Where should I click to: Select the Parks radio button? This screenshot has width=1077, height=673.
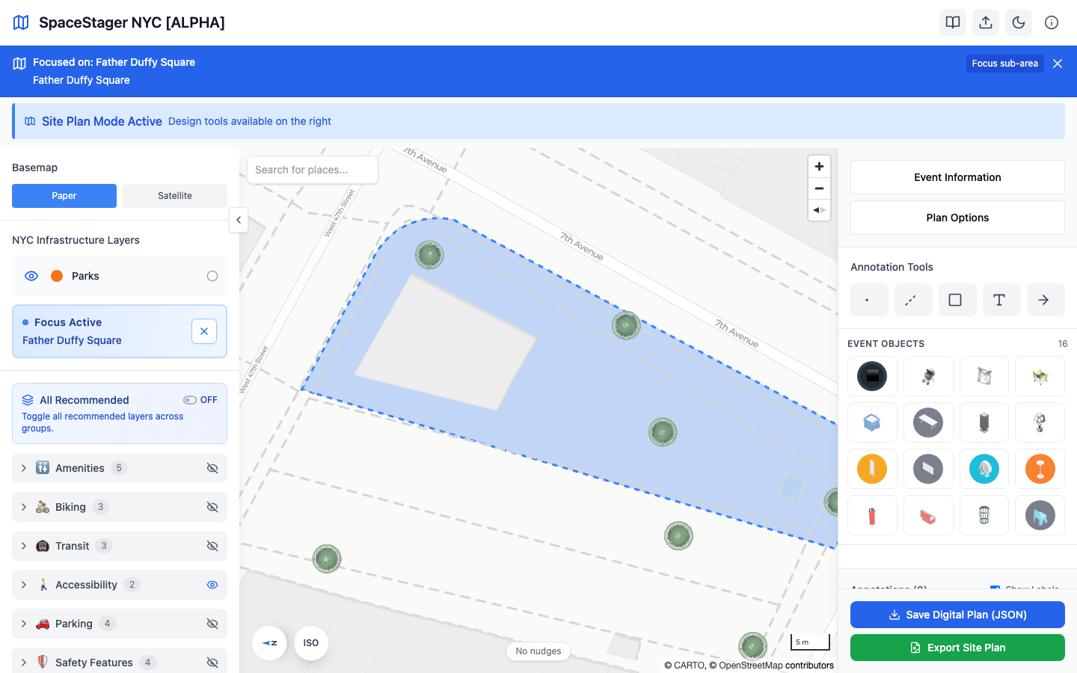(212, 276)
